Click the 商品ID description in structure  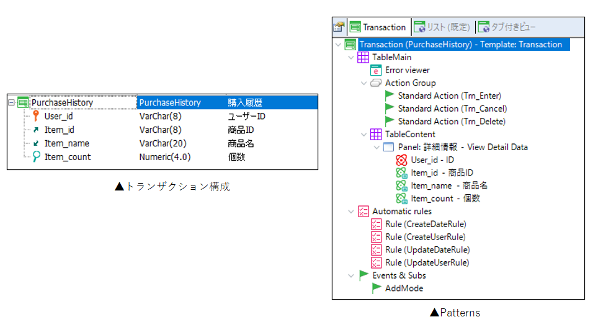[x=241, y=130]
